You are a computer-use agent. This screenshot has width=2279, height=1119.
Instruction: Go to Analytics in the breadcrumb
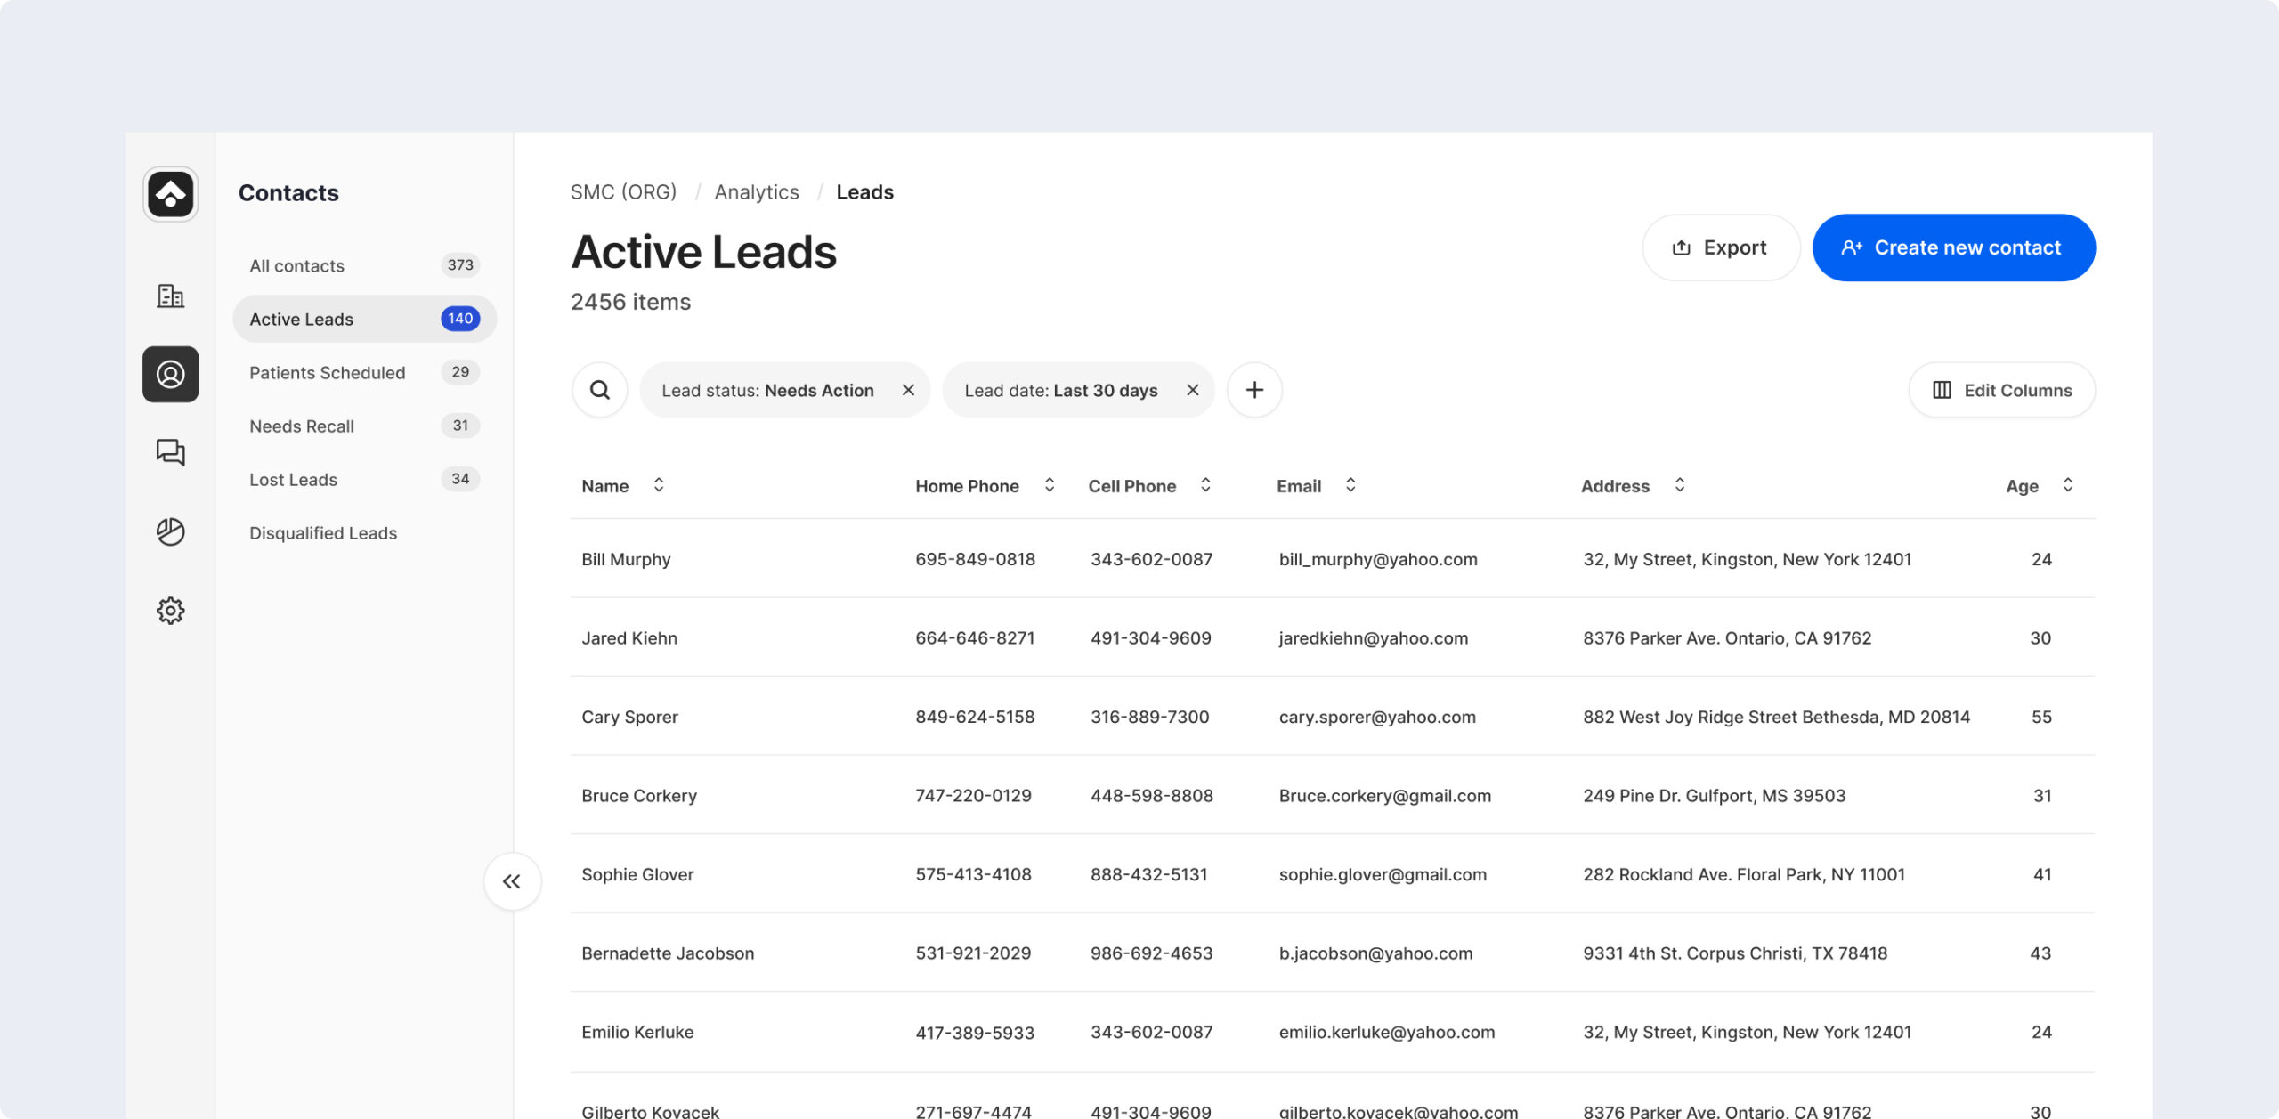(x=757, y=192)
